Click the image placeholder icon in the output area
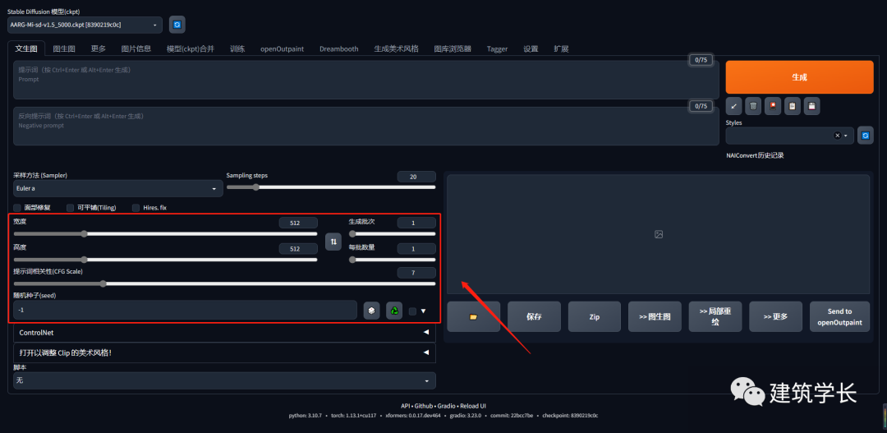The image size is (887, 433). (x=659, y=234)
